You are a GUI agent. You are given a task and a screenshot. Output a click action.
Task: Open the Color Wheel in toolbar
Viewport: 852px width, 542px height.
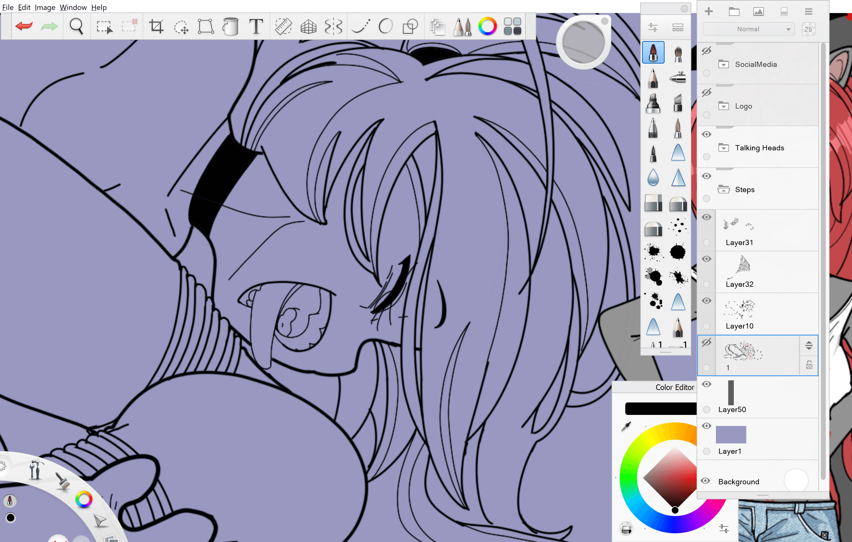(x=487, y=26)
